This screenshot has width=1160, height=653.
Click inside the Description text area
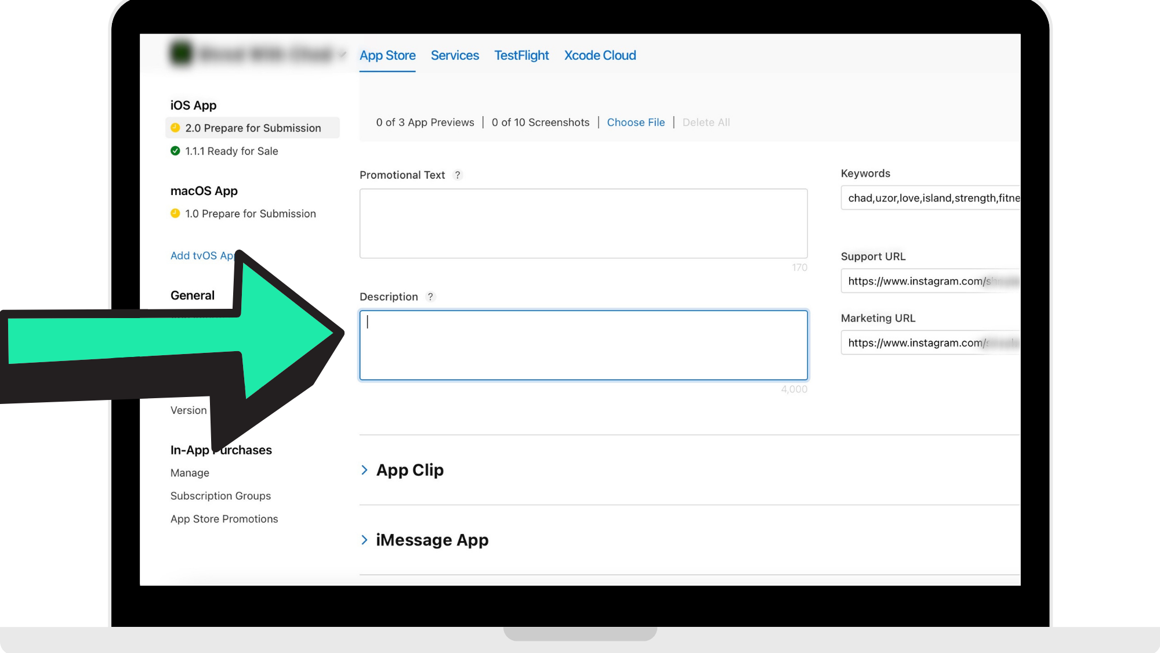pyautogui.click(x=583, y=345)
